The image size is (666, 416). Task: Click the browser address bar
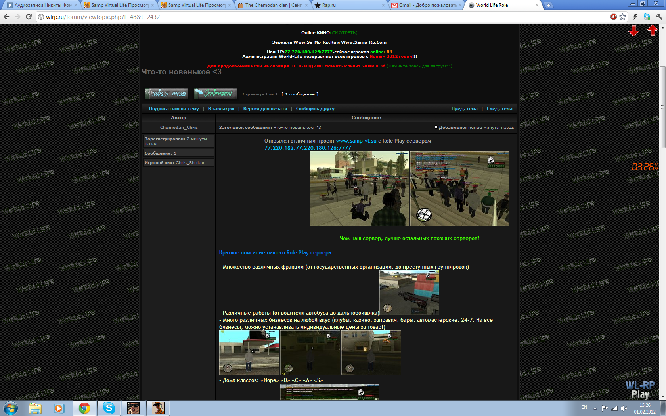[x=323, y=17]
